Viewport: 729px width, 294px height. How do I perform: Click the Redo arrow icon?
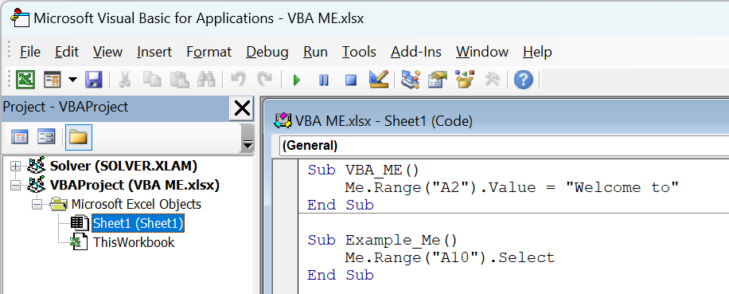click(264, 80)
